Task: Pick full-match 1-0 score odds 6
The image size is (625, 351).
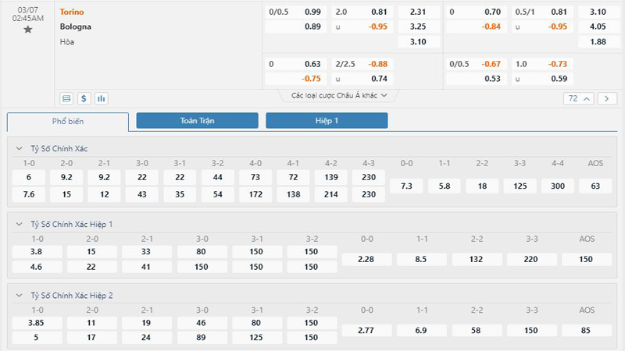Action: pos(29,177)
